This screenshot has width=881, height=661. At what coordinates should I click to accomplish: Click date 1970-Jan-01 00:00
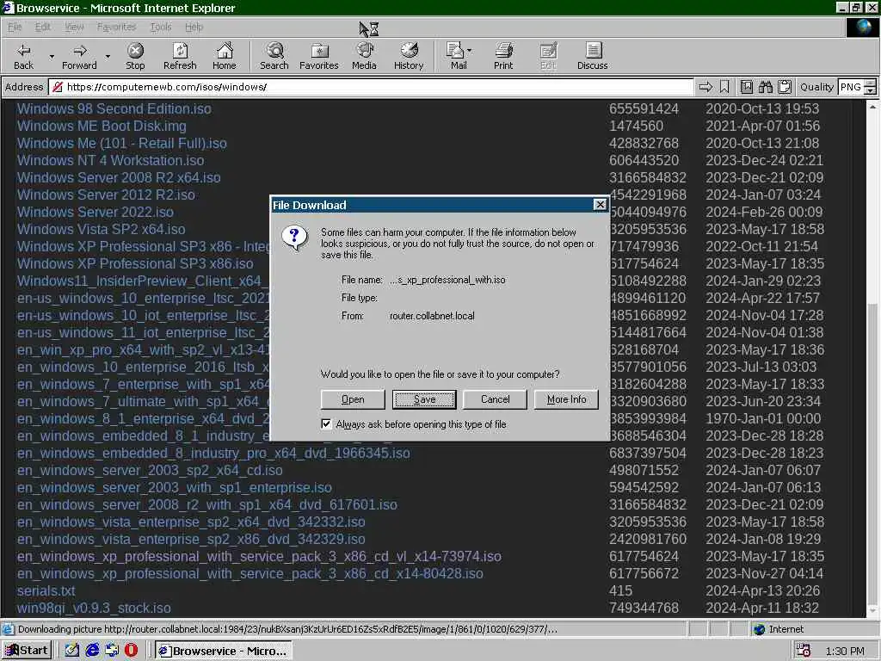(763, 418)
